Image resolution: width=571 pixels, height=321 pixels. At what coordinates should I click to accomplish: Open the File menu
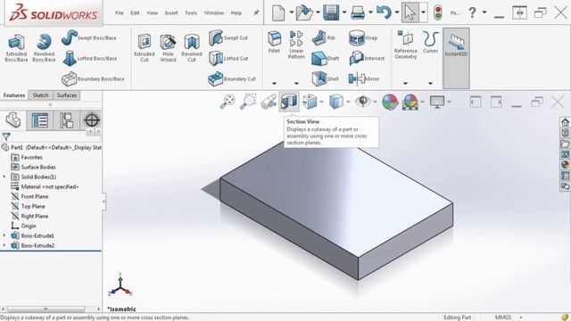(120, 12)
